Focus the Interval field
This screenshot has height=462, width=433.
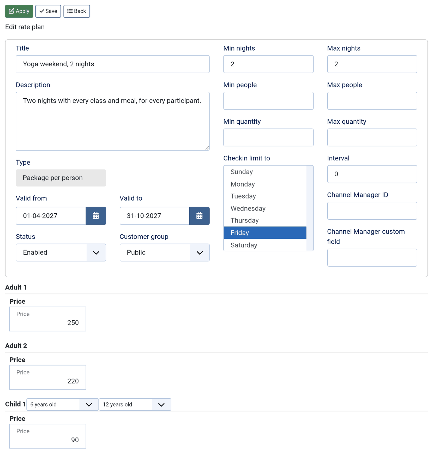372,174
